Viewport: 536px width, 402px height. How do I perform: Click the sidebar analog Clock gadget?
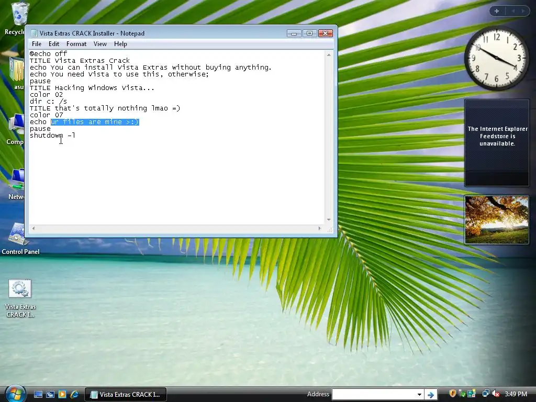[496, 59]
